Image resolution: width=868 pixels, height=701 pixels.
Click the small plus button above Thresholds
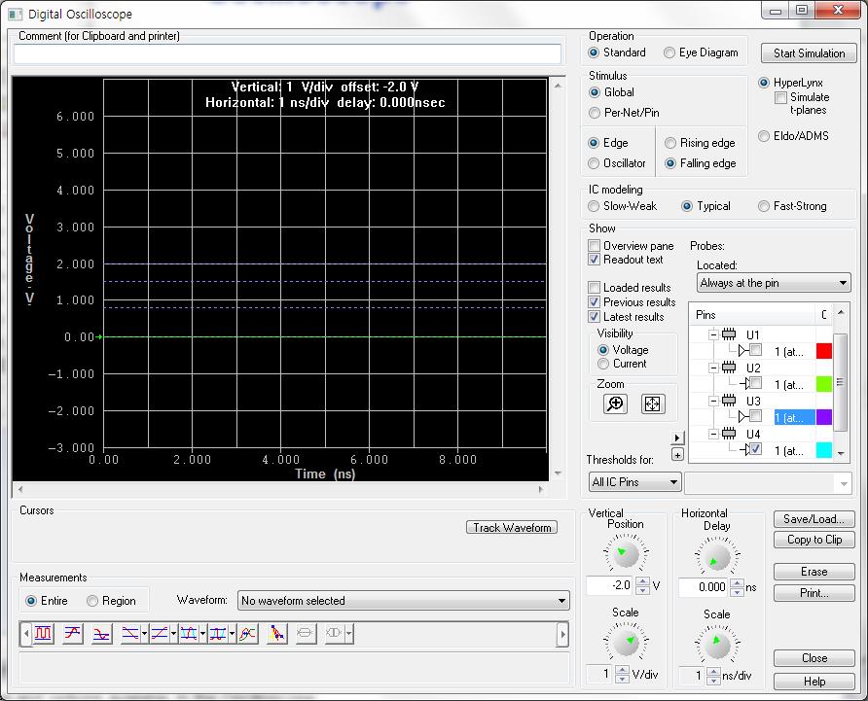[x=677, y=454]
